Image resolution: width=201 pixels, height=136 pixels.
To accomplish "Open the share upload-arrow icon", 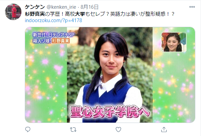I will [164, 129].
